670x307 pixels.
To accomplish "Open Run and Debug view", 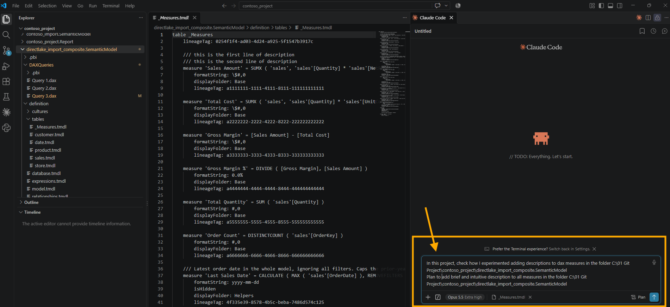I will [x=6, y=66].
